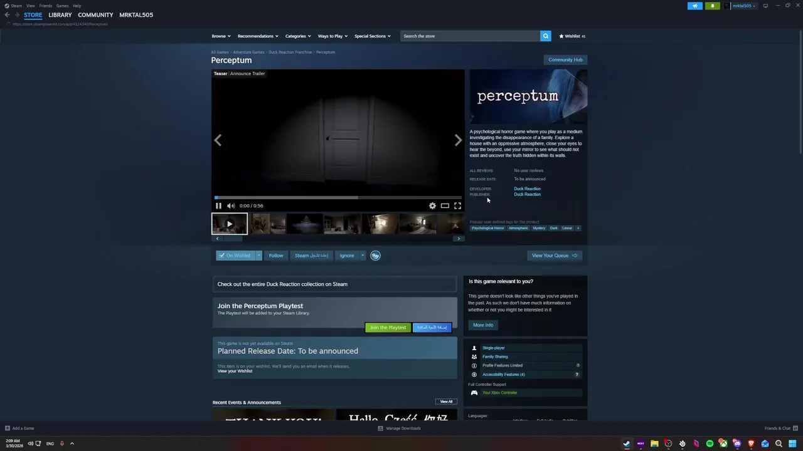Open Steam from the Windows taskbar

click(626, 443)
